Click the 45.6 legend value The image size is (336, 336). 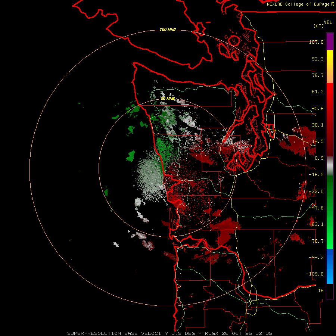pyautogui.click(x=318, y=108)
